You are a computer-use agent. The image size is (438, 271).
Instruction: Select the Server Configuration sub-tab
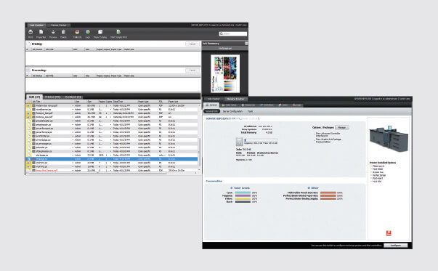pyautogui.click(x=232, y=111)
